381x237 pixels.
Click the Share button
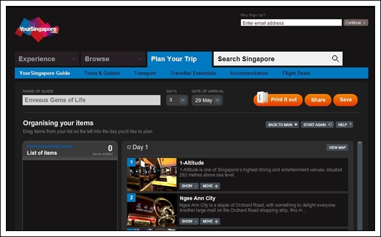click(318, 100)
